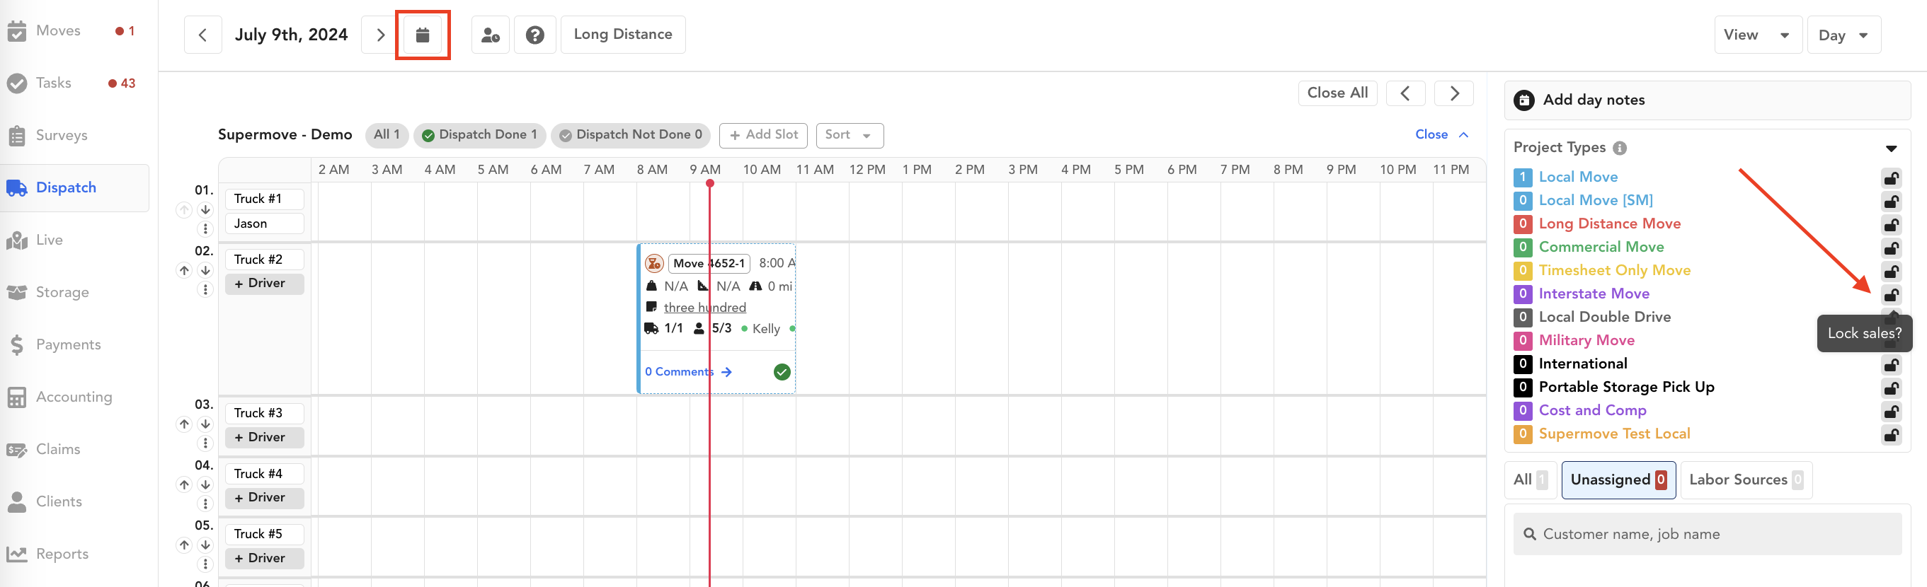Move Truck #2 slot down arrow
Image resolution: width=1927 pixels, height=587 pixels.
(x=205, y=271)
